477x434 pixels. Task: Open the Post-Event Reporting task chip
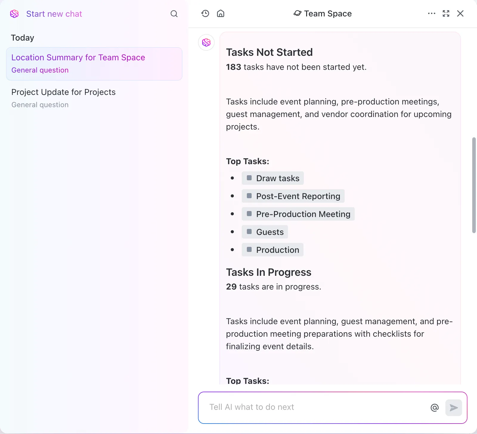pos(293,196)
